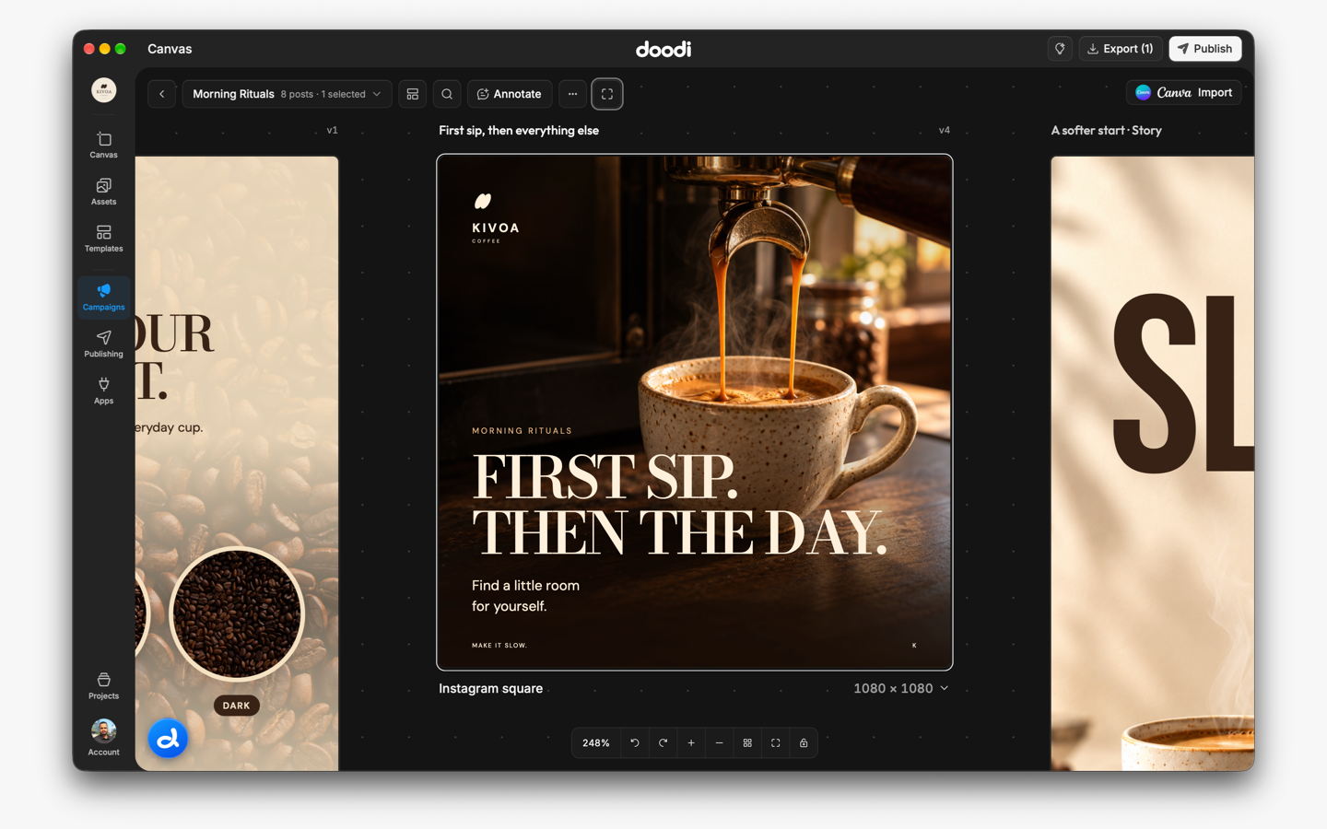Open Projects in the sidebar
This screenshot has height=829, width=1327.
click(x=103, y=685)
